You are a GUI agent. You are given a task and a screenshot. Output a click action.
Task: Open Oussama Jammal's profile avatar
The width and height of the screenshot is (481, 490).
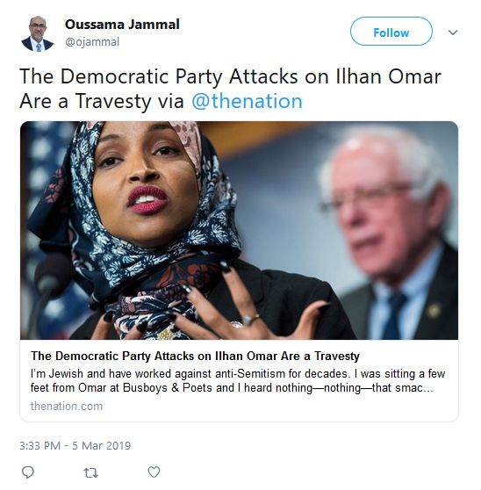(x=37, y=33)
